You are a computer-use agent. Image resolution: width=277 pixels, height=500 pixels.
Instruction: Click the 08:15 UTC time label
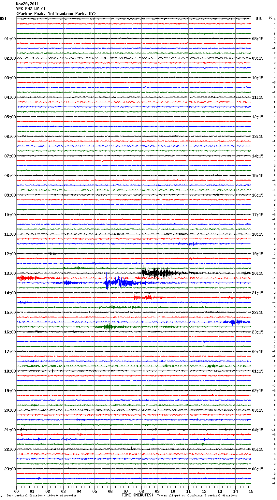258,39
